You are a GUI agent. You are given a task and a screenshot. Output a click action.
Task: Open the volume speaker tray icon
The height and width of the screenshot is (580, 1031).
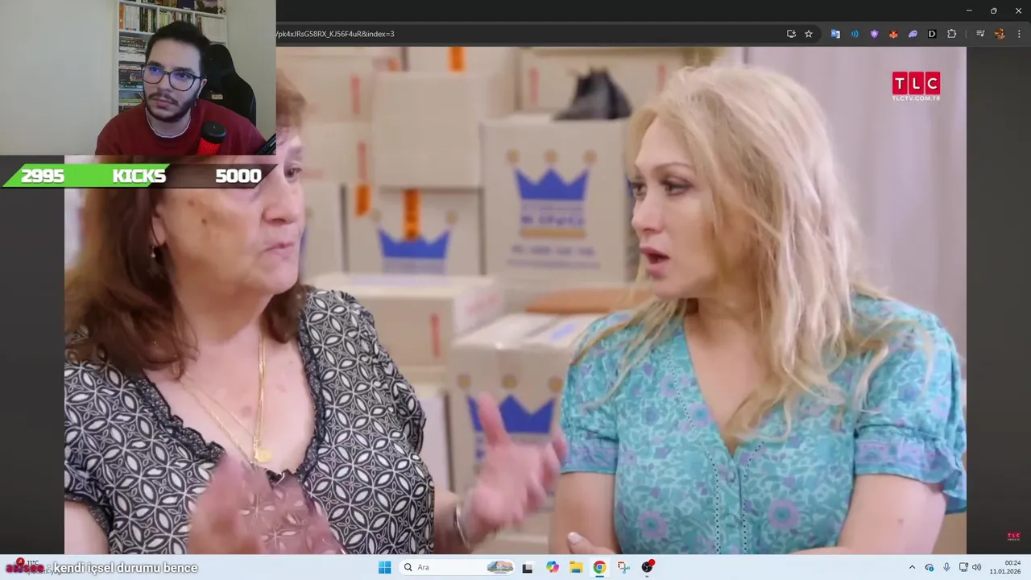tap(977, 567)
